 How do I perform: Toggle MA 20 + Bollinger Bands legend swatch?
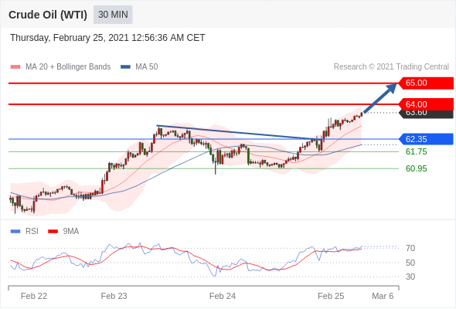(x=15, y=67)
